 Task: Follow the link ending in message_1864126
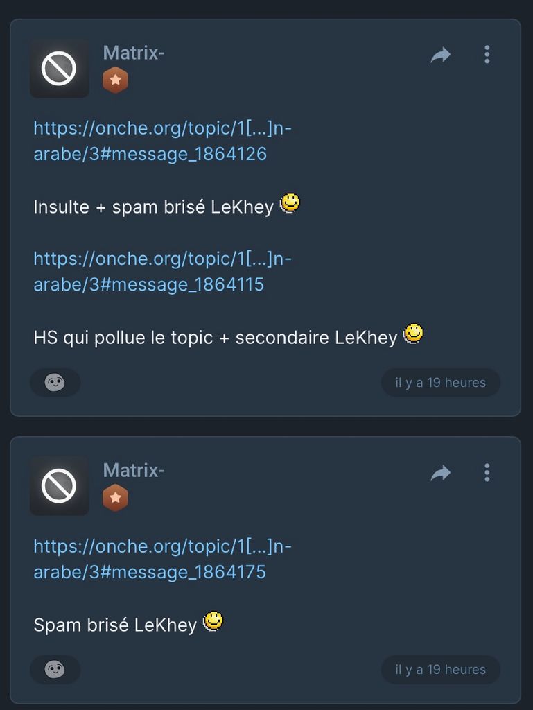pos(150,141)
